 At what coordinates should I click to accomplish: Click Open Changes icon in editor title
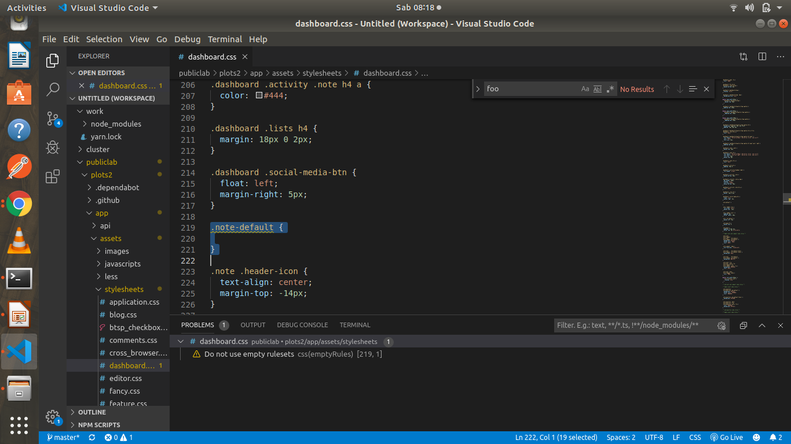[x=744, y=57]
